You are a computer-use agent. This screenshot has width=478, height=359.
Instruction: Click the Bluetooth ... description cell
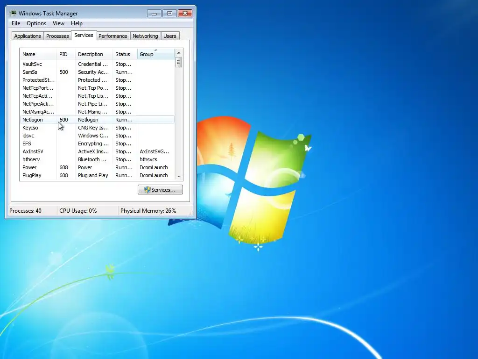tap(92, 159)
